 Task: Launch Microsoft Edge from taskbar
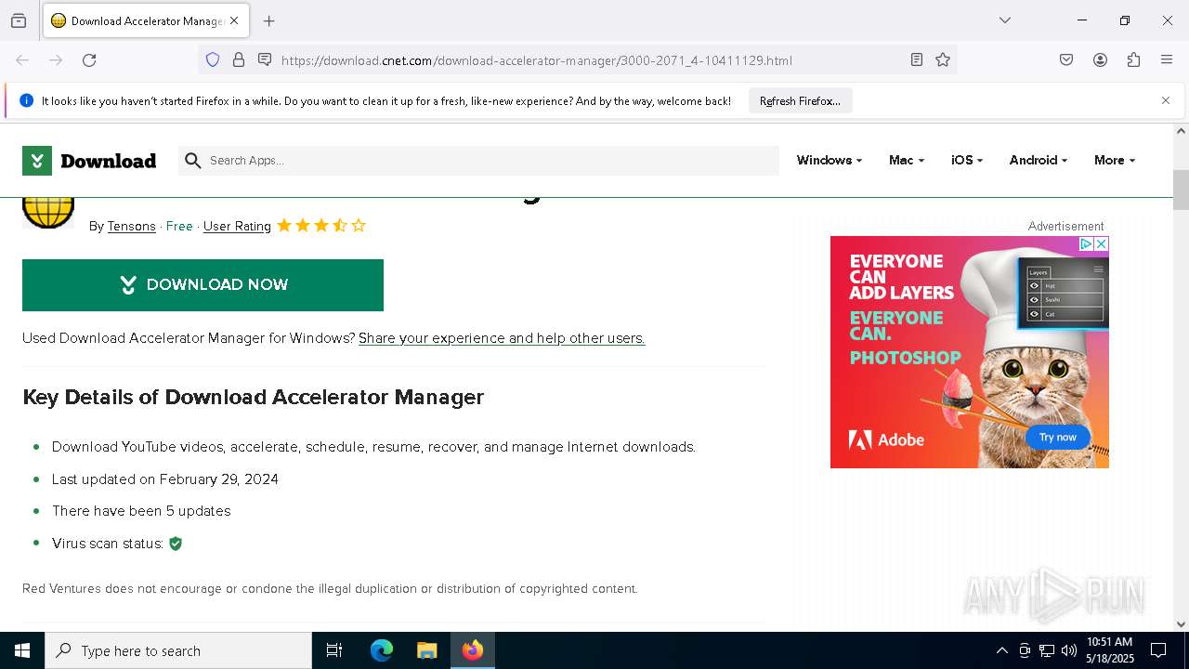pos(382,650)
